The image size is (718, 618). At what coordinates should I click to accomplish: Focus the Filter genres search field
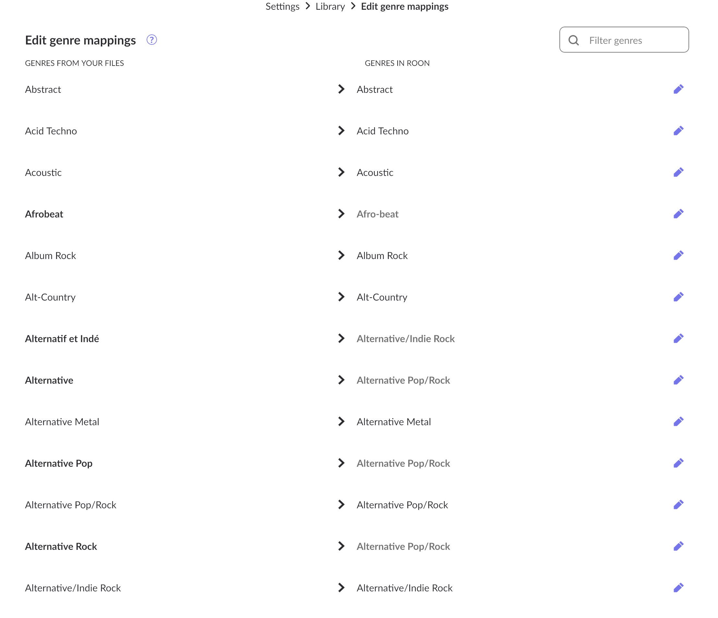pos(624,40)
